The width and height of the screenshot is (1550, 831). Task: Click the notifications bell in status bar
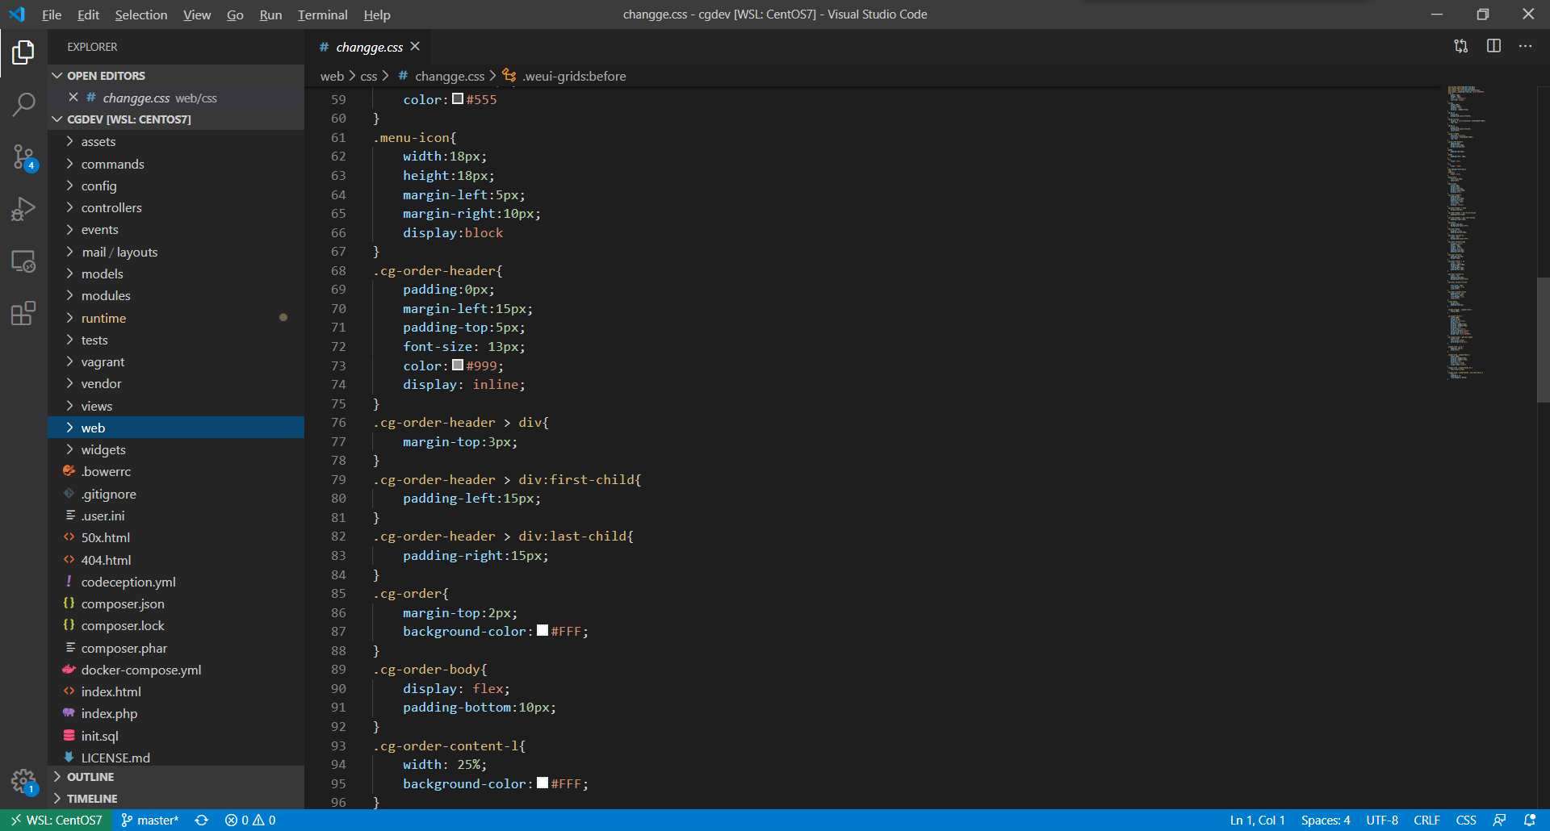click(1530, 820)
